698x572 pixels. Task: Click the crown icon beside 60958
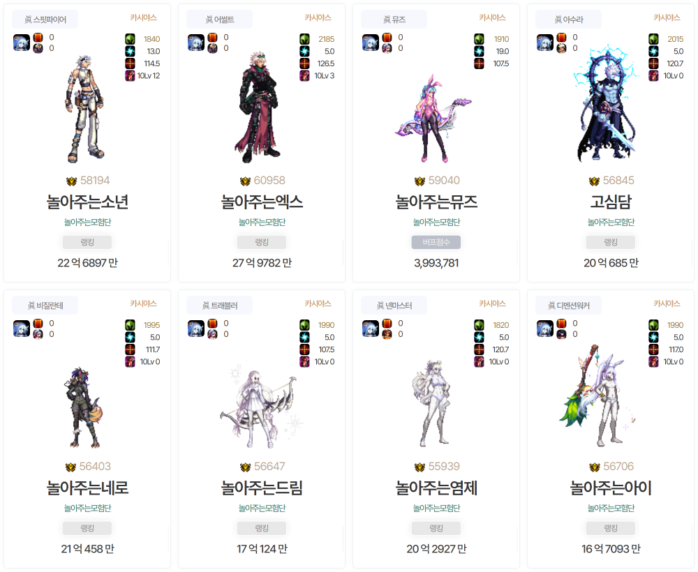[x=245, y=181]
